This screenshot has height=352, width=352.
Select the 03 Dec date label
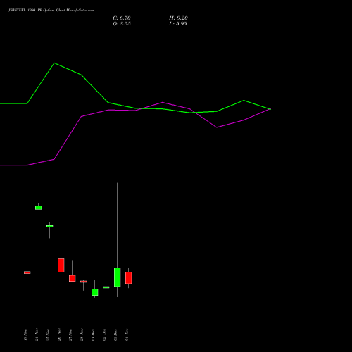tap(115, 335)
